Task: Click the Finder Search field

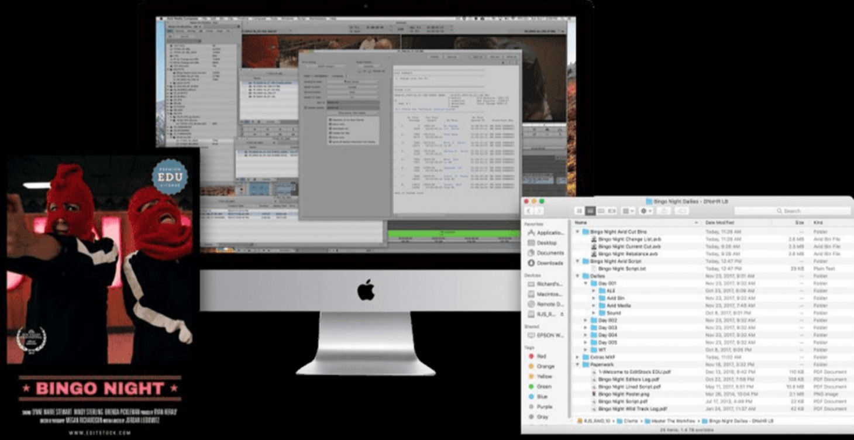Action: tap(792, 211)
